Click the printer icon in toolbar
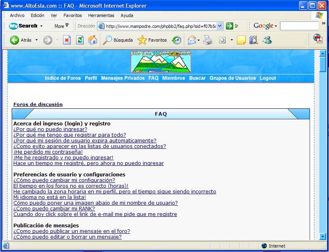 pyautogui.click(x=208, y=40)
